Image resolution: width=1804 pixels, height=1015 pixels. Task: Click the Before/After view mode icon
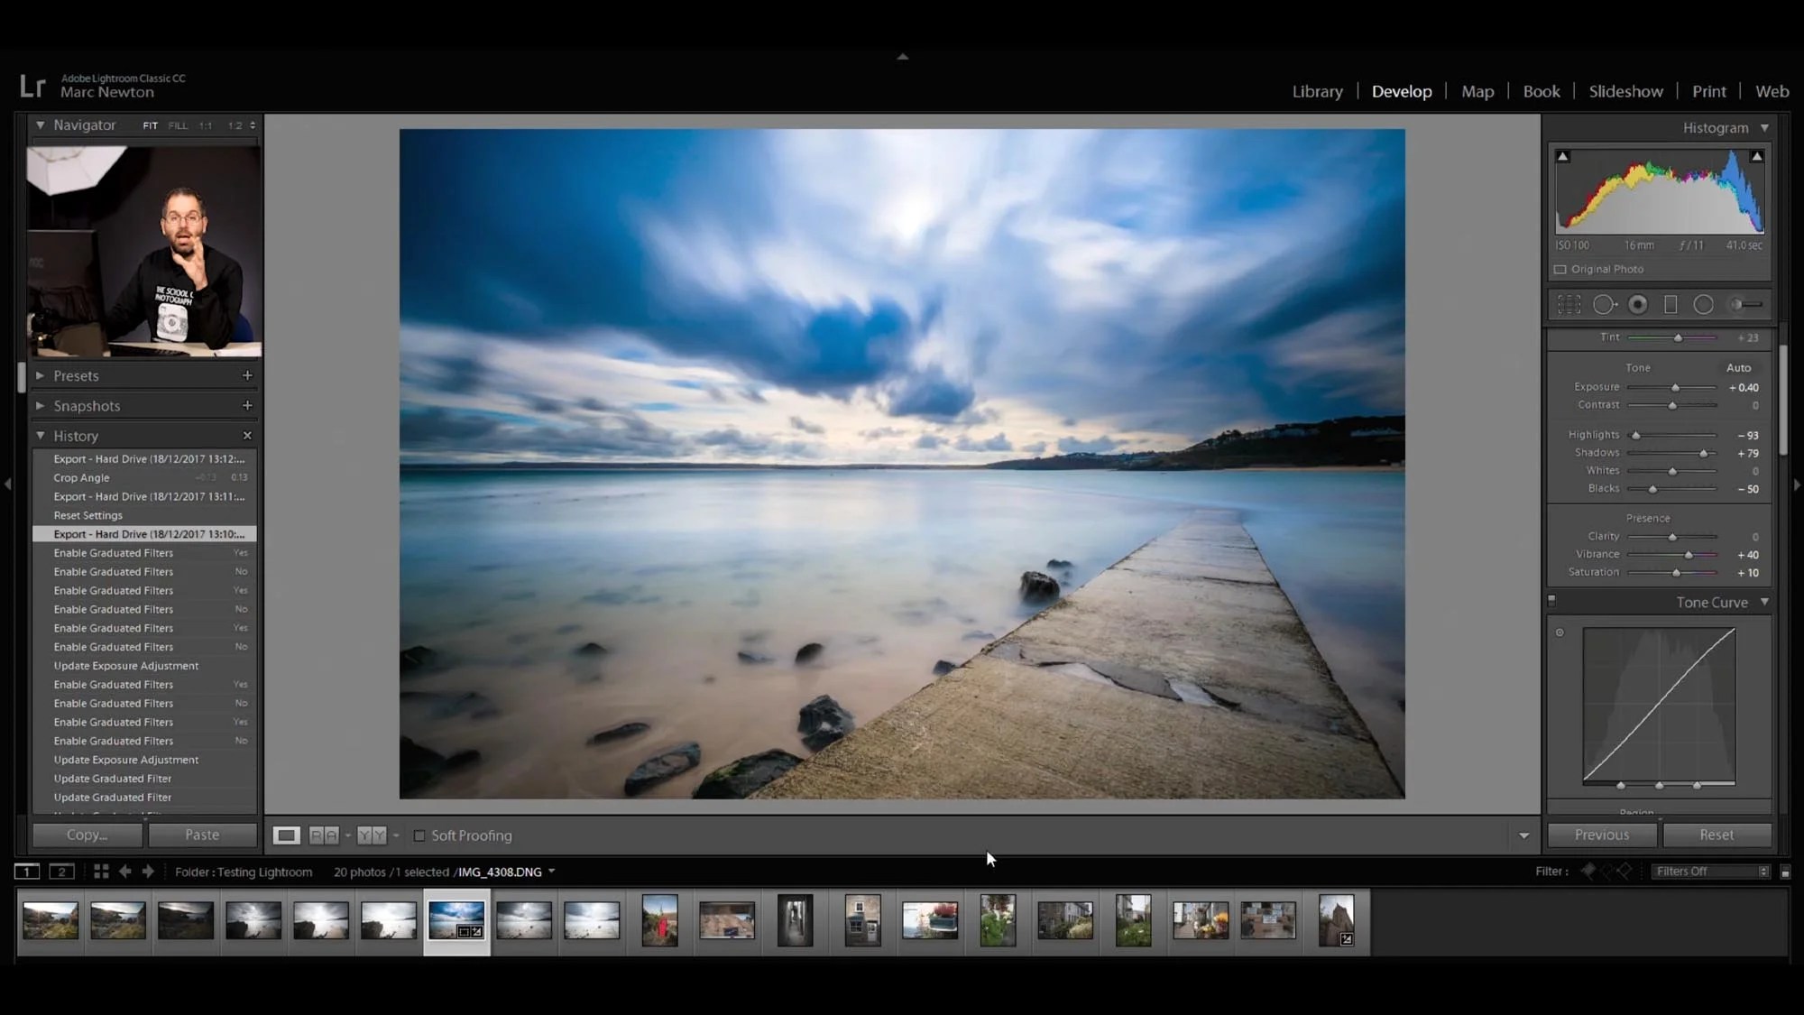click(324, 835)
